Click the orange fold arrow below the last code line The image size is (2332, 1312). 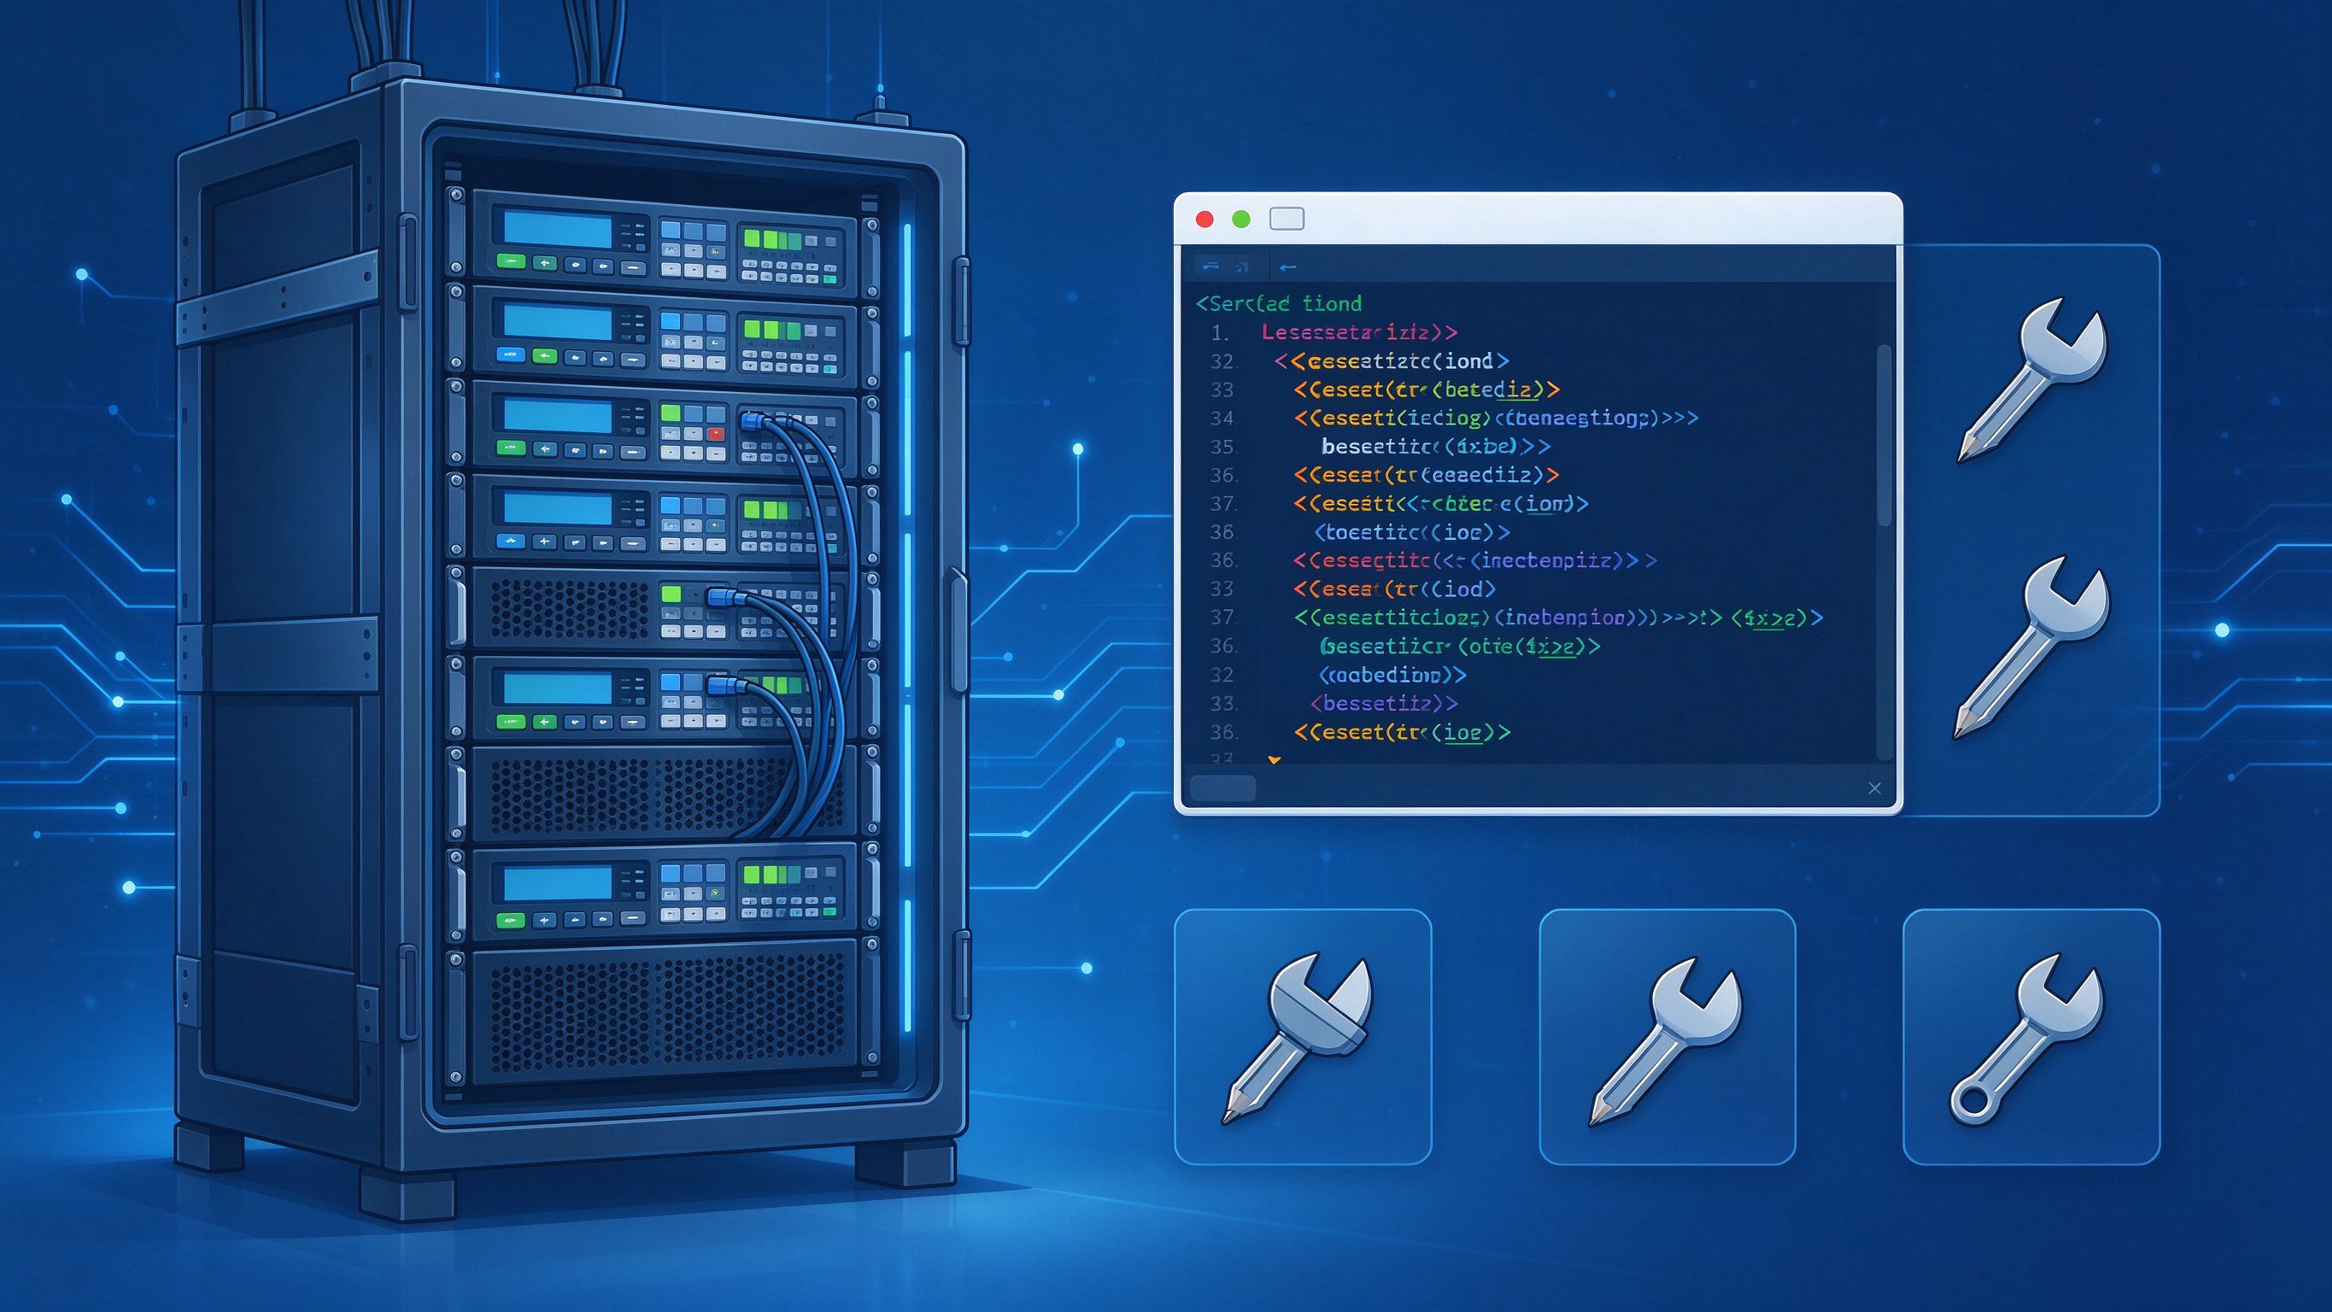[1274, 760]
